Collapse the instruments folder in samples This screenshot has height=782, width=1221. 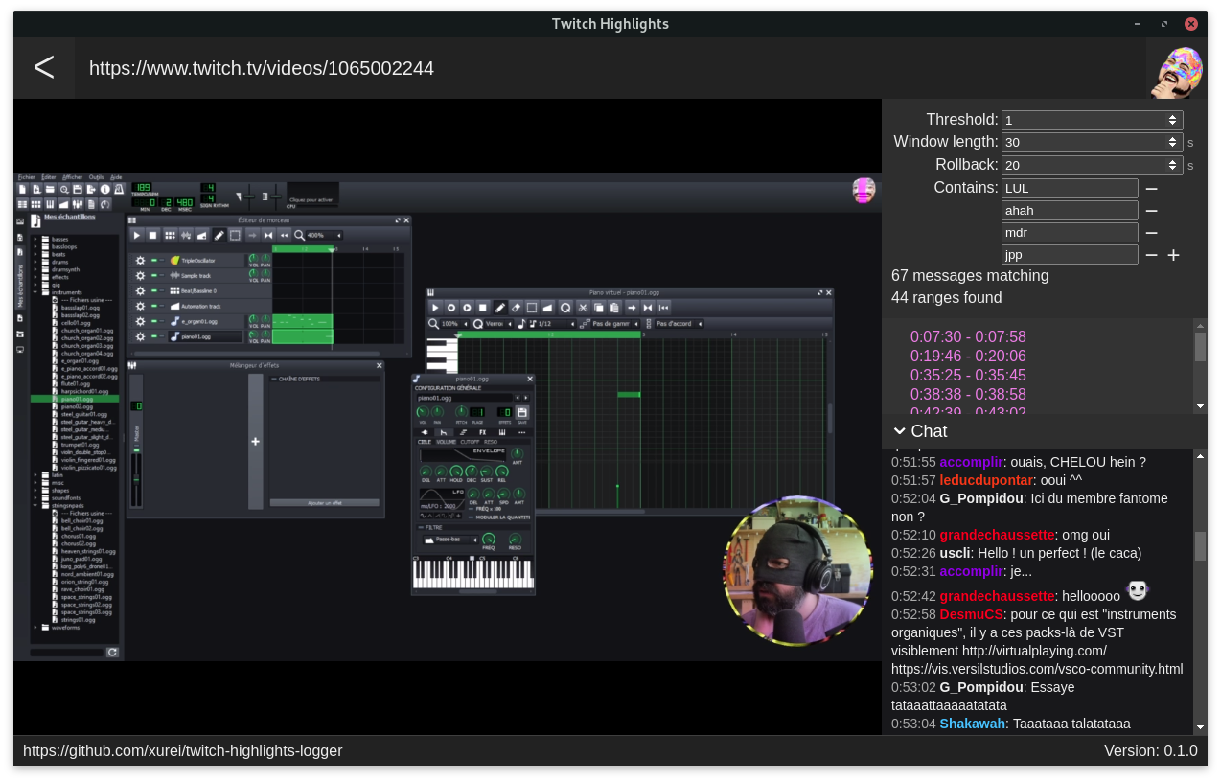click(x=35, y=292)
